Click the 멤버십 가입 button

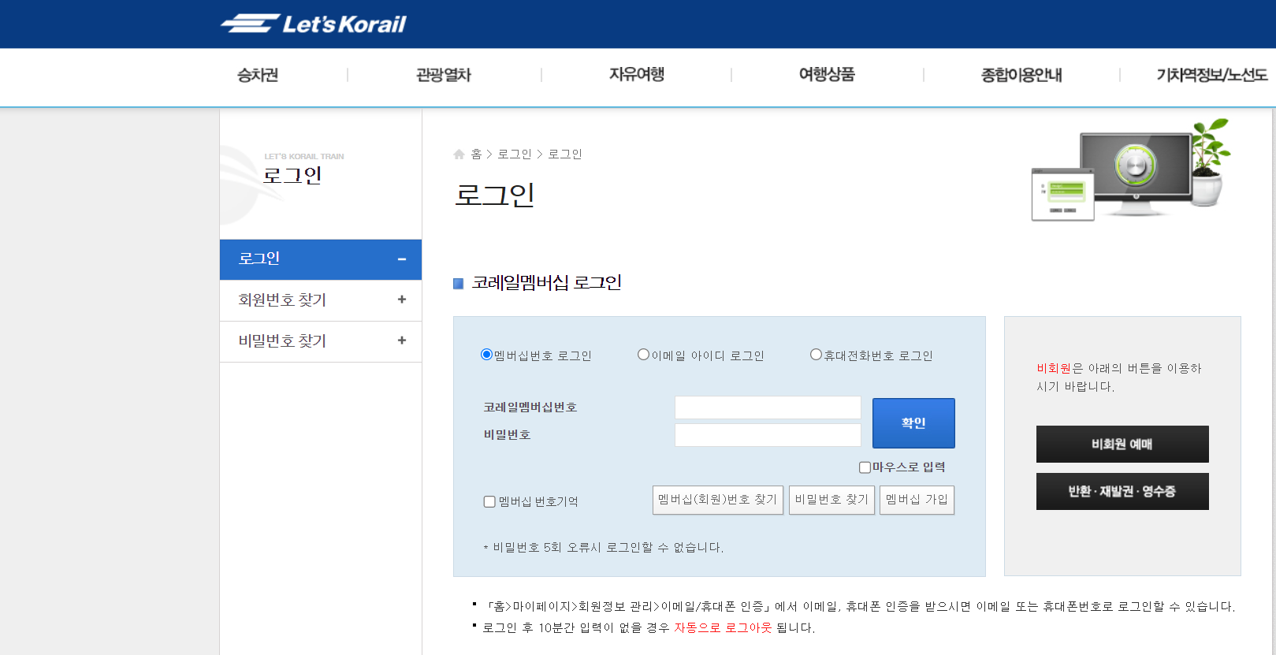[917, 500]
